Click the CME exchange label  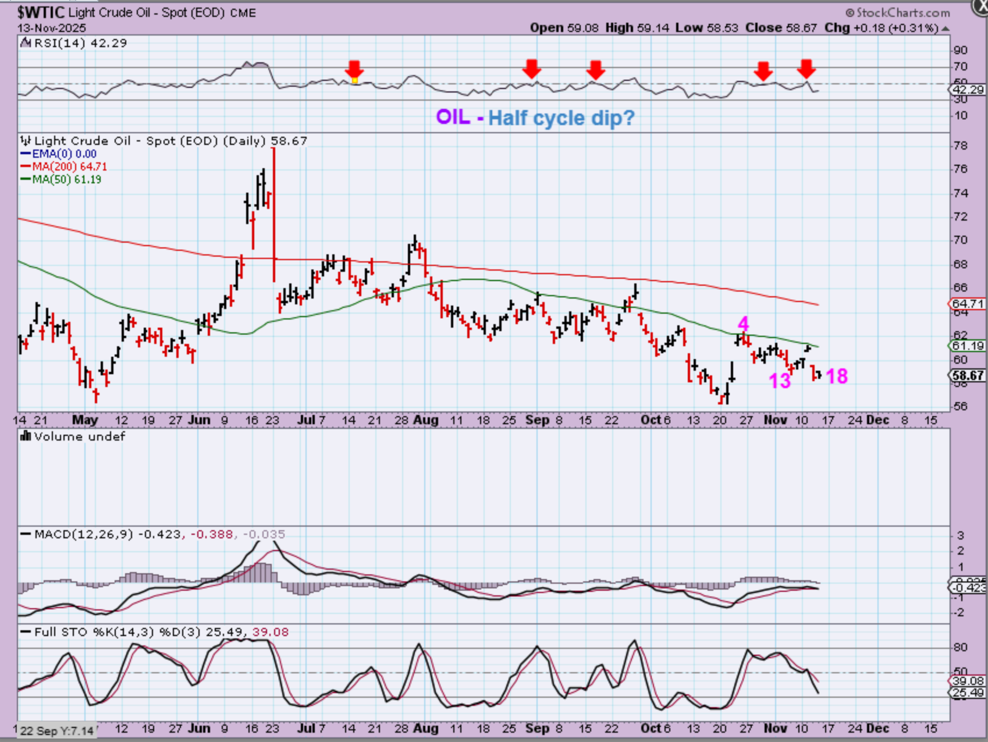[243, 13]
